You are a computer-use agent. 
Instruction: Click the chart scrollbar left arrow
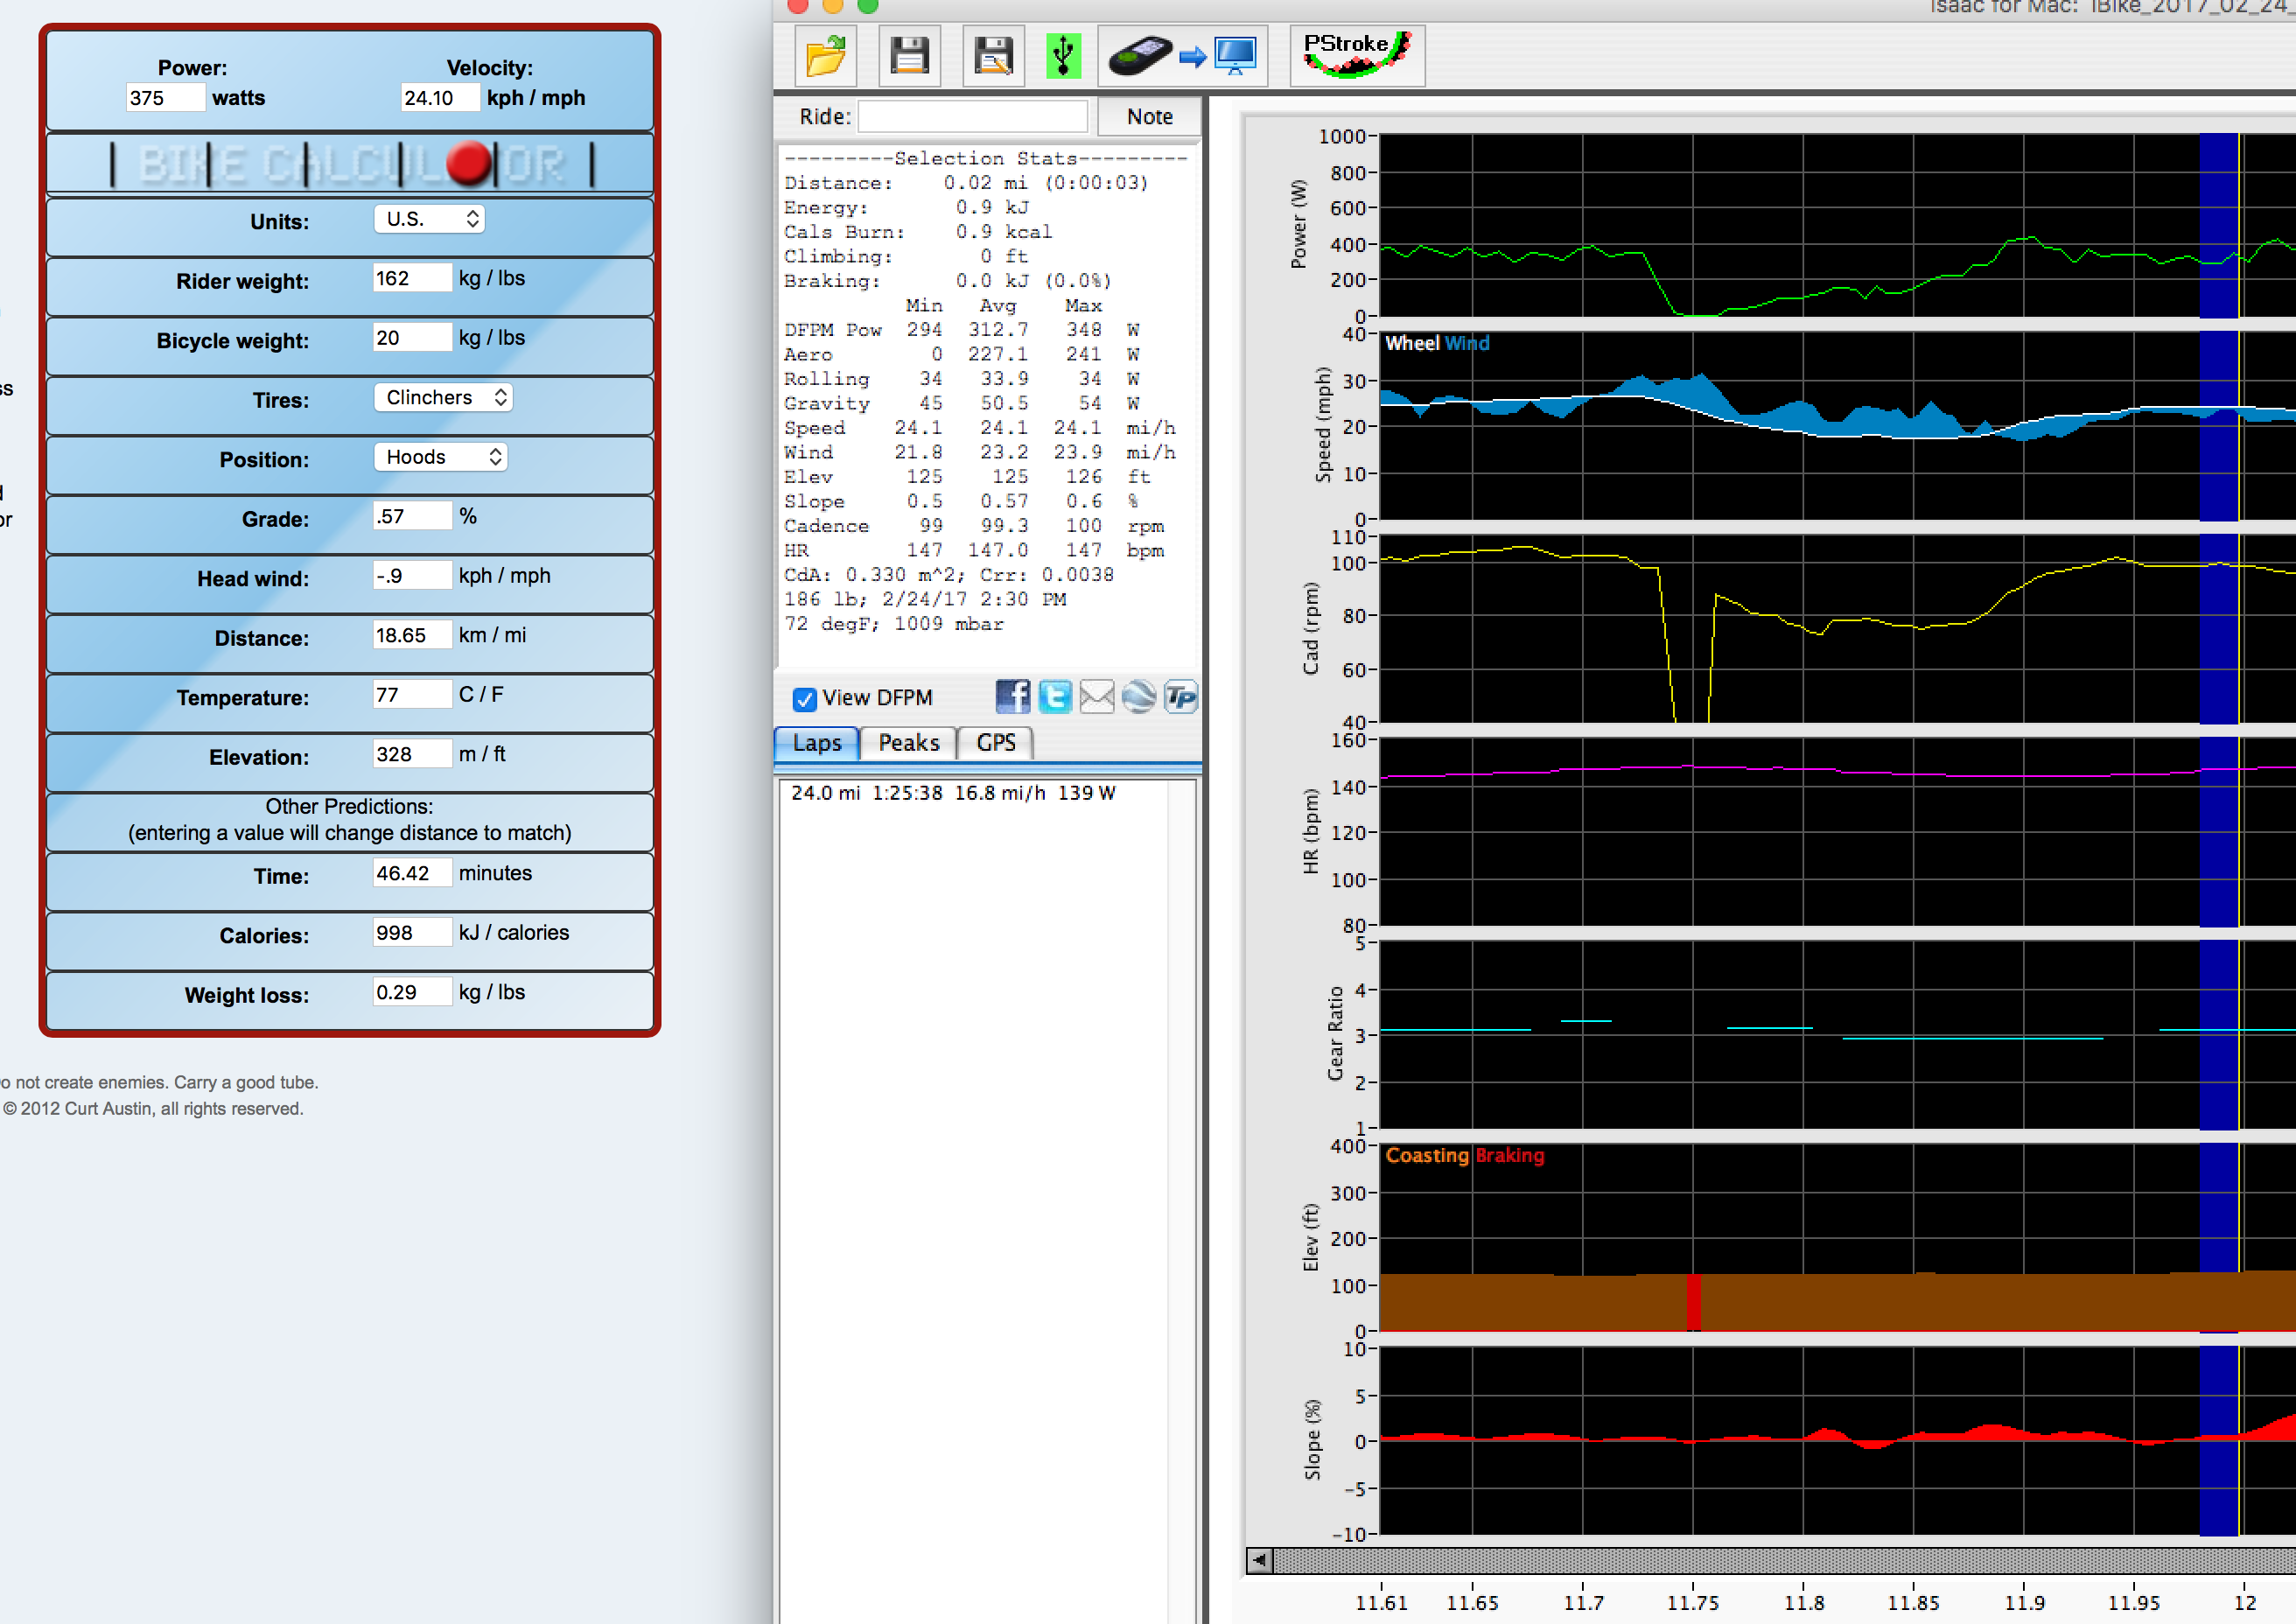[1259, 1560]
